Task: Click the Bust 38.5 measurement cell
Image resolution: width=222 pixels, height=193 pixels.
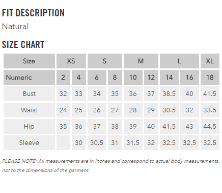Action: [x=169, y=93]
